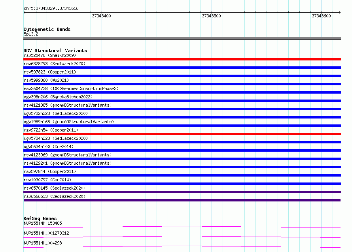Viewport: 352px width, 252px height.
Task: Select esv3604728 (1000GenomesConsortiumPhase3) label
Action: click(x=71, y=88)
